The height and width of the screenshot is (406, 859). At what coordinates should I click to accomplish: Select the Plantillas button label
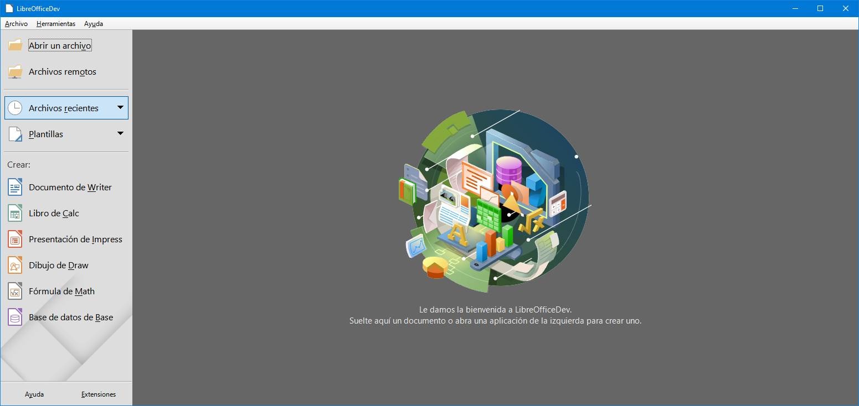[46, 134]
